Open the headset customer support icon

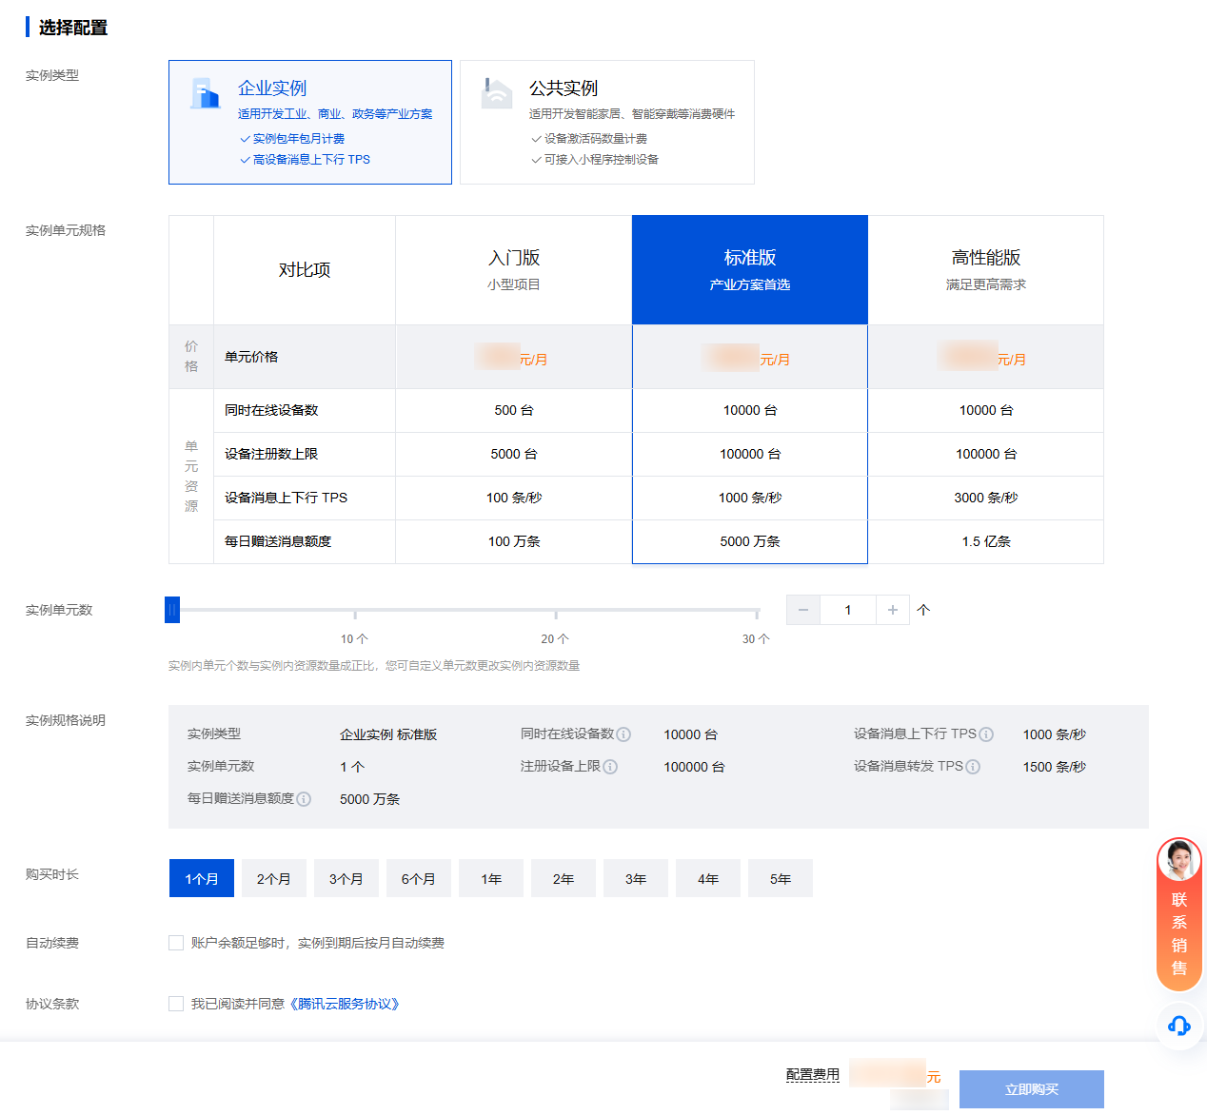tap(1179, 1026)
